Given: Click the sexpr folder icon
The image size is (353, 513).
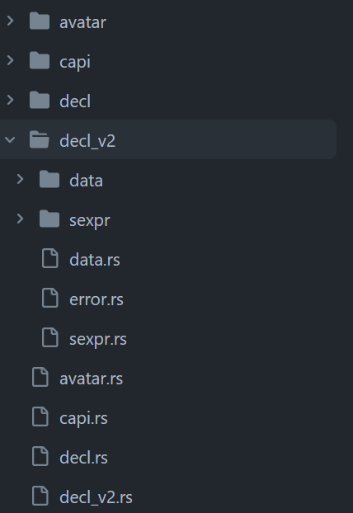Looking at the screenshot, I should pos(49,219).
